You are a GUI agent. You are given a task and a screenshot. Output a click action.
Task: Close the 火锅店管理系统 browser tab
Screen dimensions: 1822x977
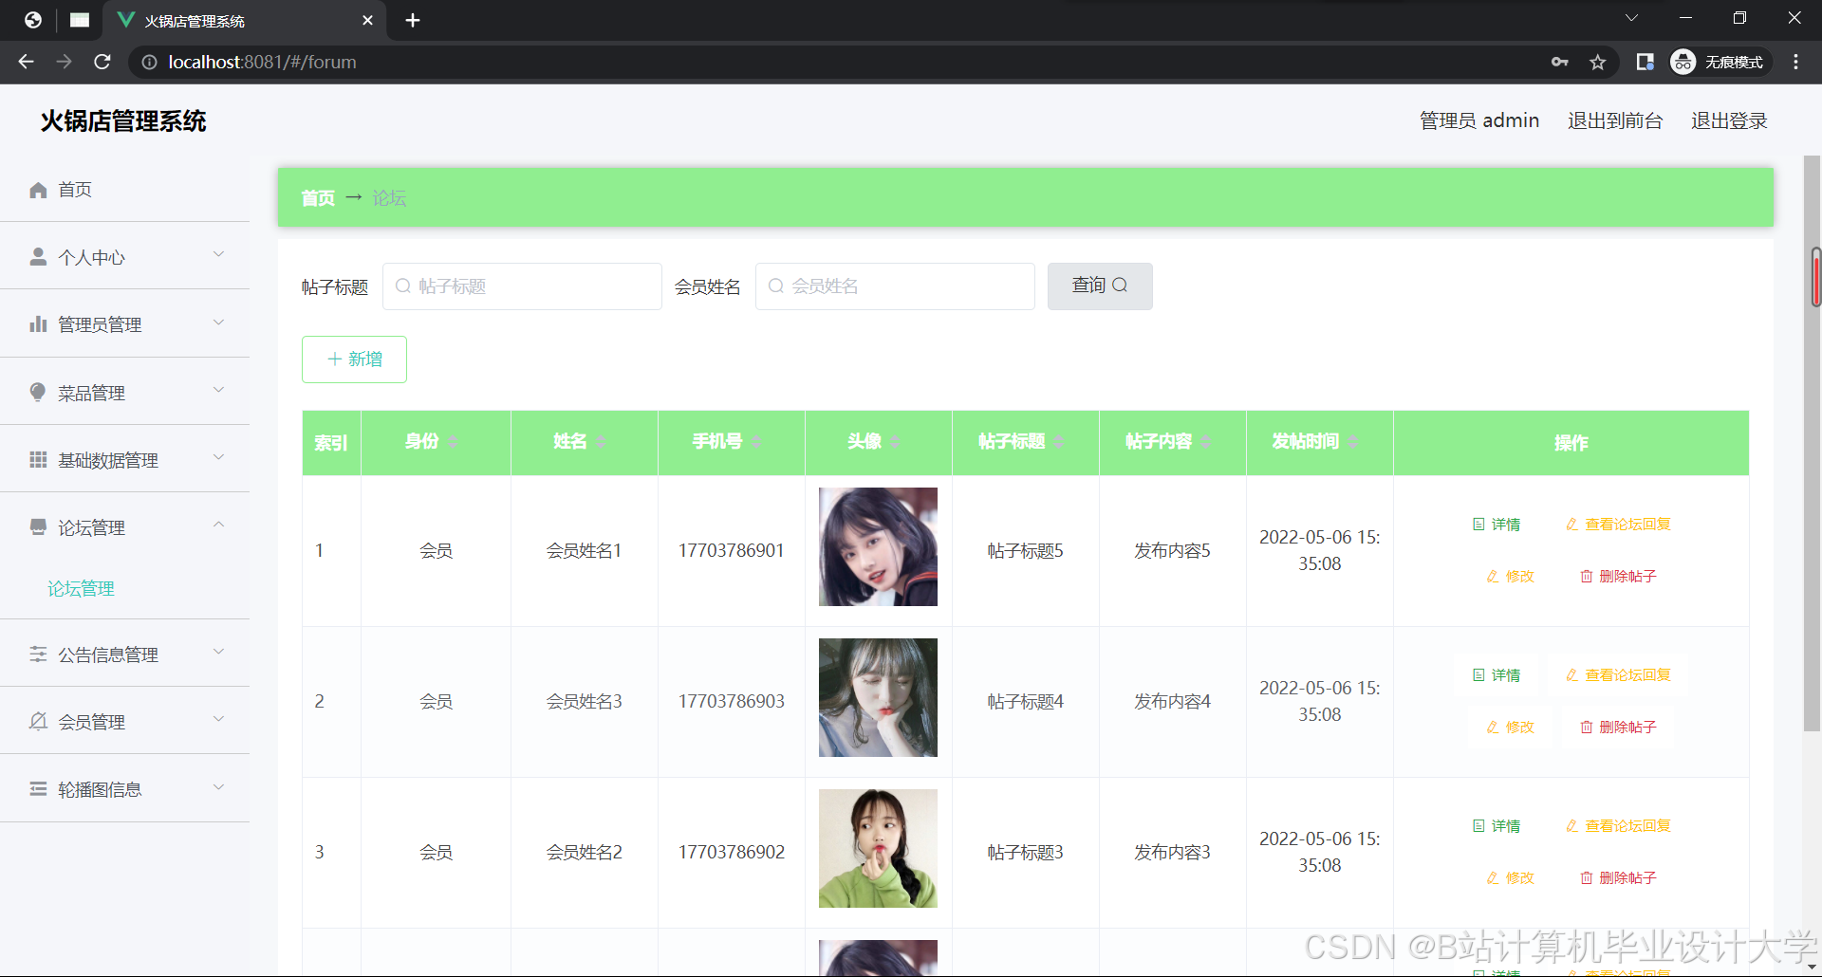coord(368,20)
